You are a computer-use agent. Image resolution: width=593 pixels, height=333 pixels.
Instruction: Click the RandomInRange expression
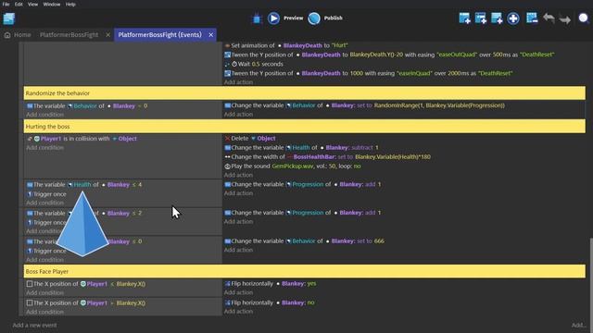439,105
